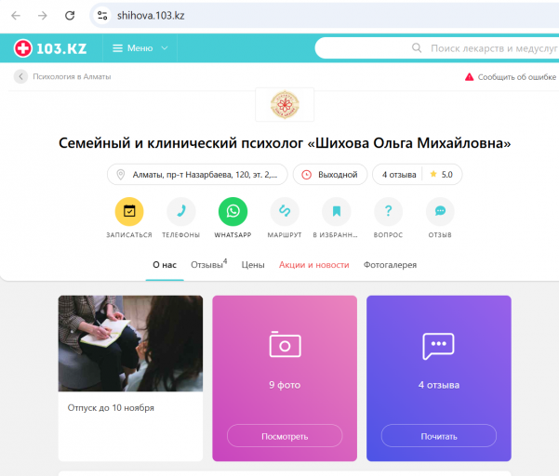Reload the page in the browser

[70, 15]
